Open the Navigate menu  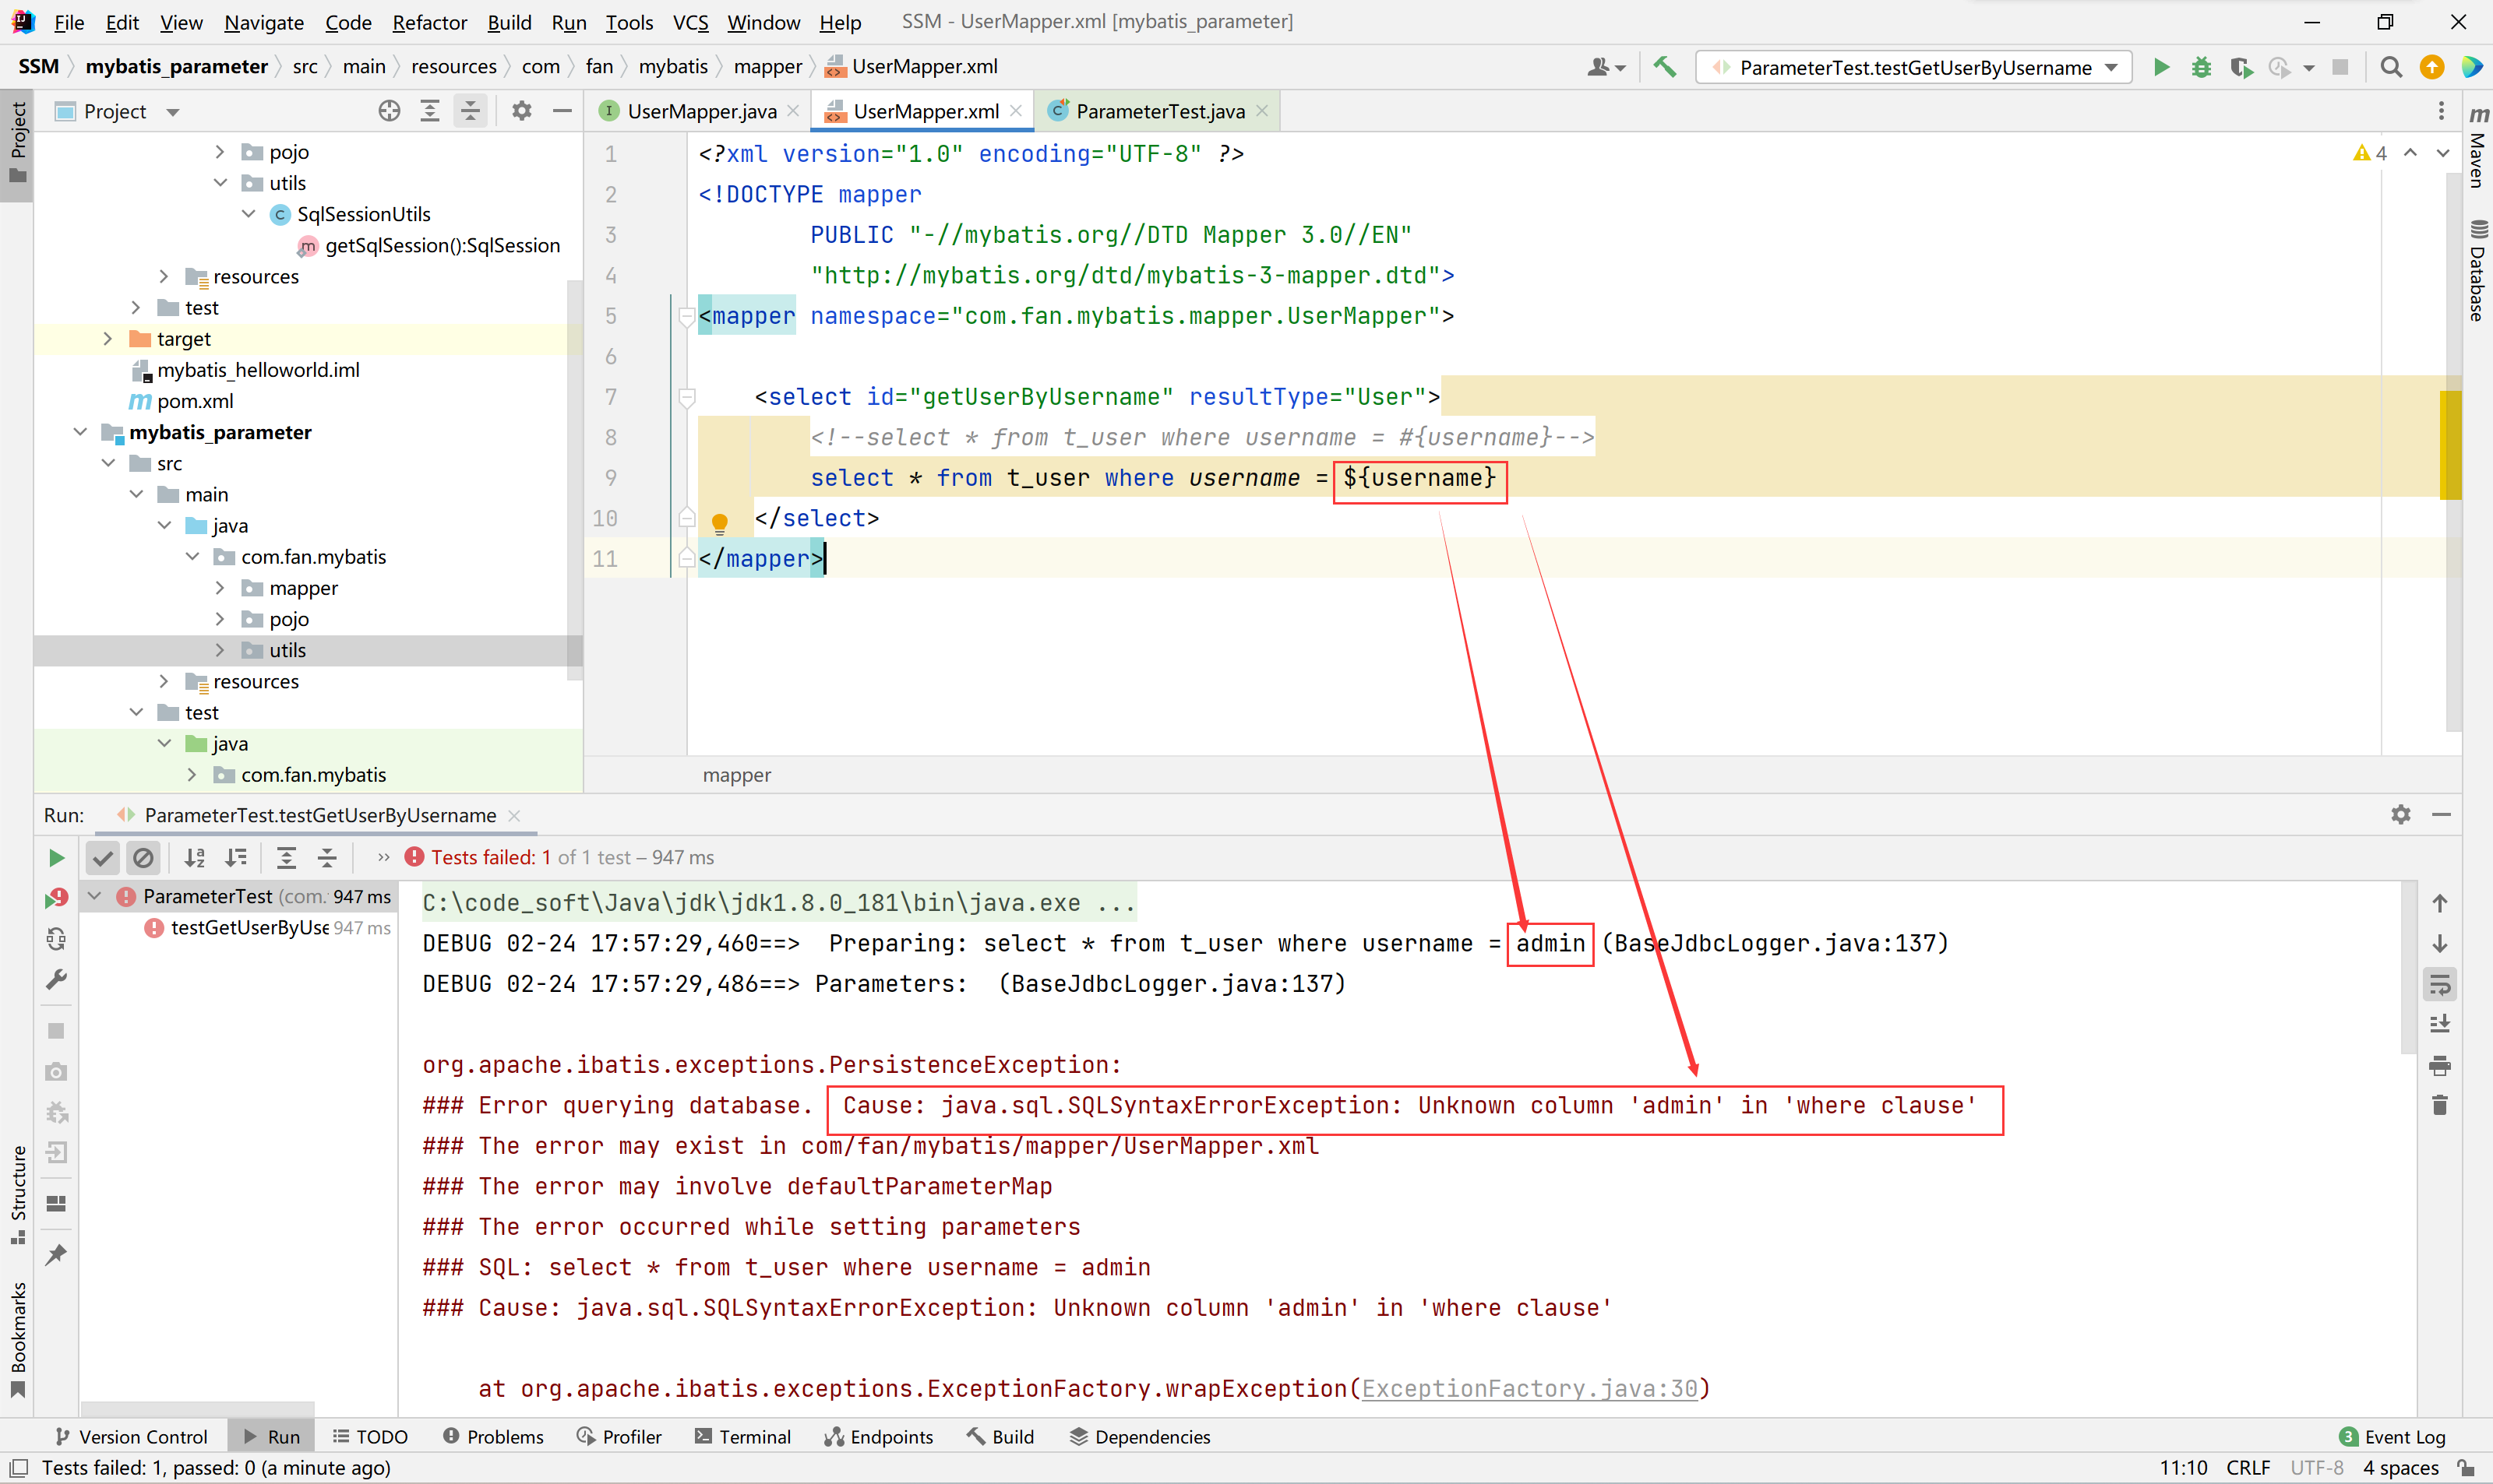[x=263, y=22]
